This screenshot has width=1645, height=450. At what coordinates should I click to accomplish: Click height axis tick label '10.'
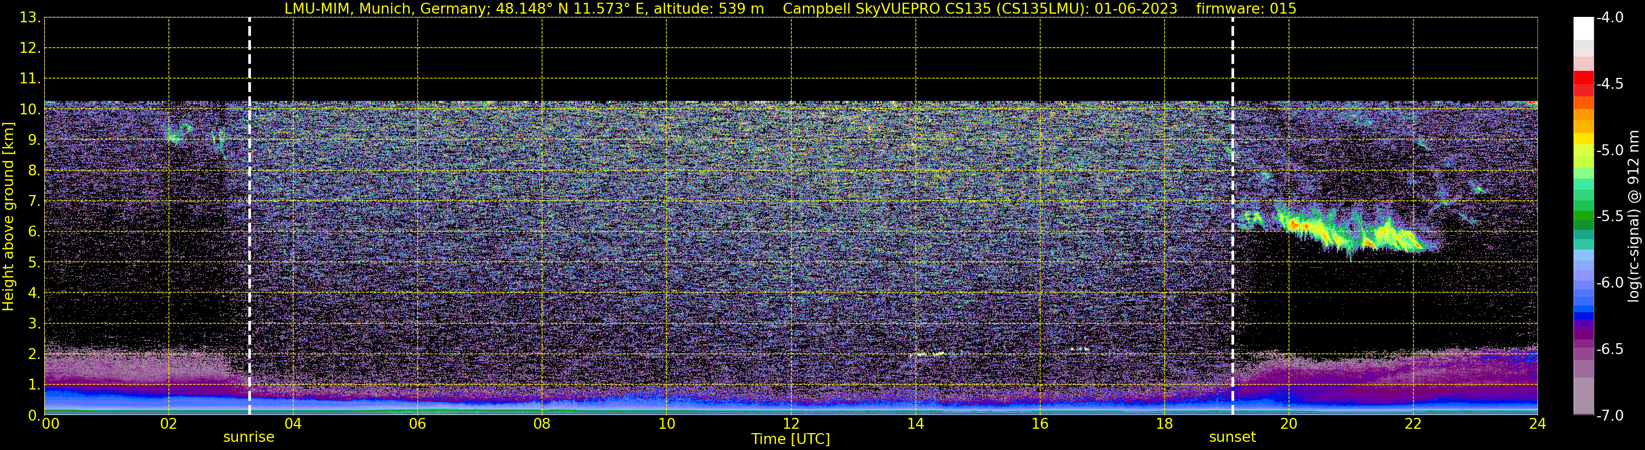click(x=29, y=109)
